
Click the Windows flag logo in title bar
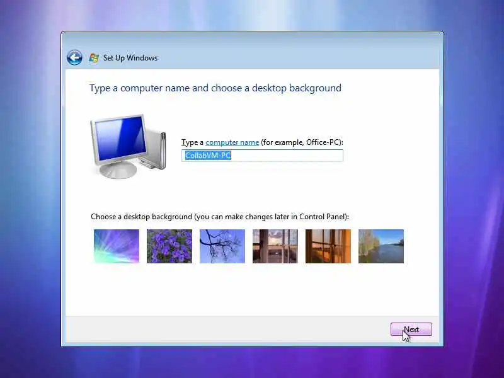coord(94,58)
